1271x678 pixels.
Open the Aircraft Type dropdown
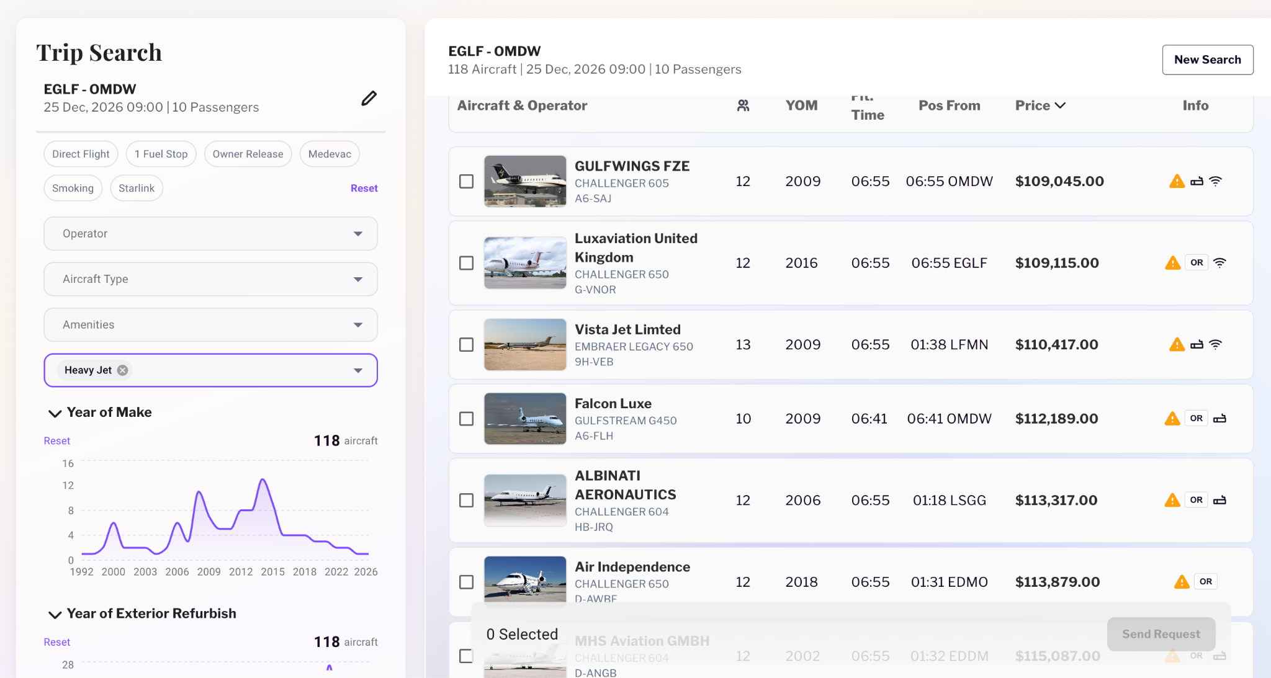point(211,279)
